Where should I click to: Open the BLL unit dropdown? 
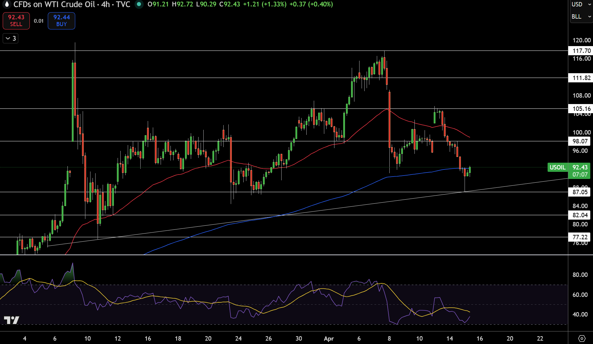(581, 17)
